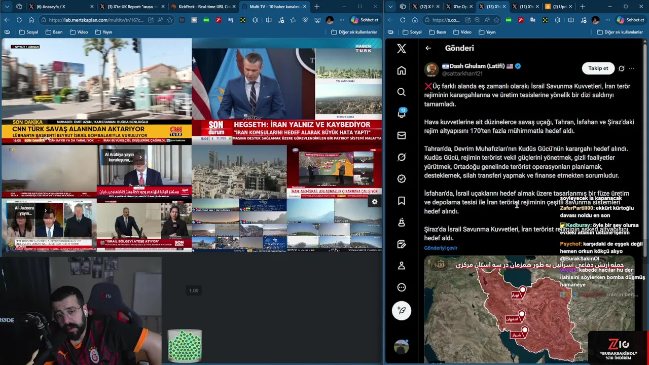The width and height of the screenshot is (649, 365).
Task: Reload page in right browser window
Action: pyautogui.click(x=403, y=20)
